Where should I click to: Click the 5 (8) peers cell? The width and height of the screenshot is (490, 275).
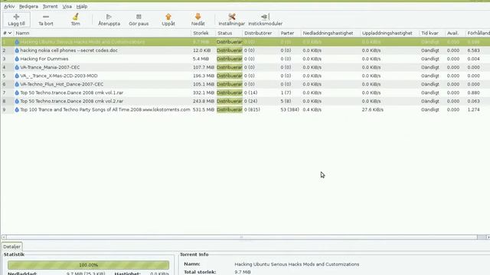[286, 101]
